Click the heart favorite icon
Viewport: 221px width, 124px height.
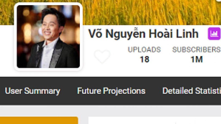[x=102, y=56]
